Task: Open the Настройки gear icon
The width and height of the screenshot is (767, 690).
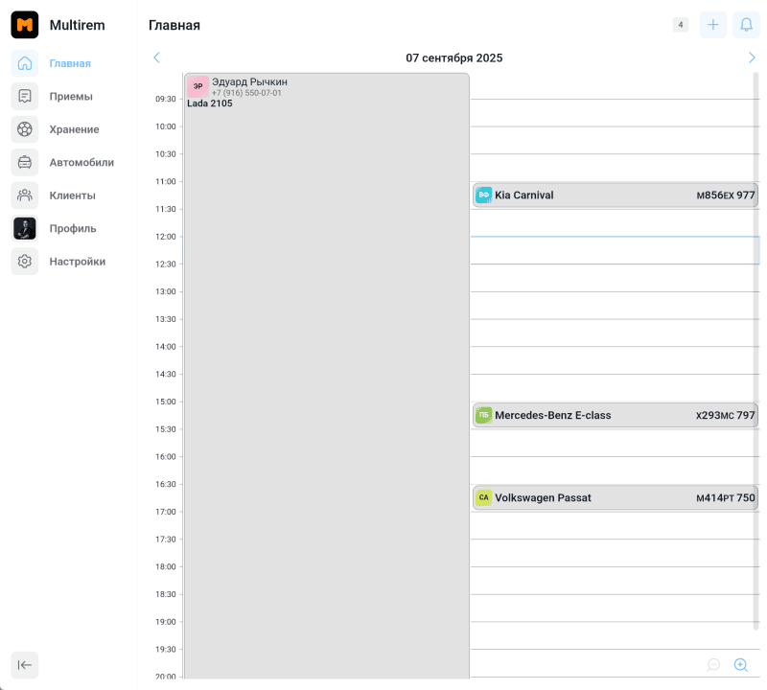Action: 25,262
